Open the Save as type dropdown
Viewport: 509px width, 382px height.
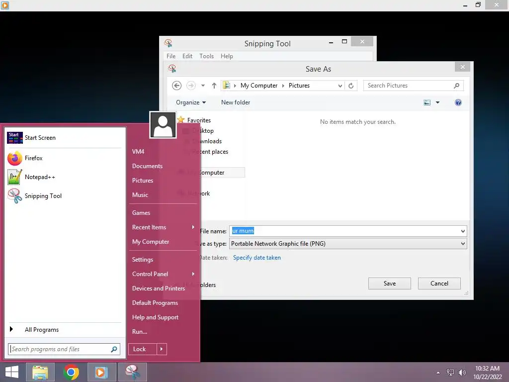[x=463, y=244]
